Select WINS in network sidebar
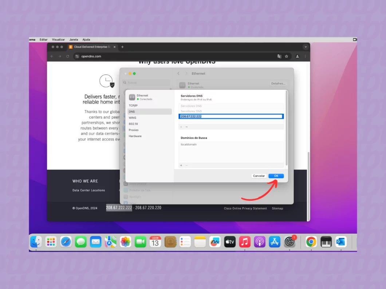The width and height of the screenshot is (386, 289). (149, 118)
